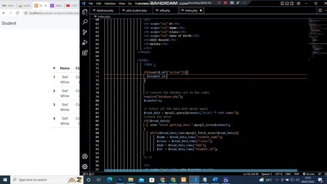Click the Windows Start button
The height and width of the screenshot is (184, 327).
[x=5, y=179]
